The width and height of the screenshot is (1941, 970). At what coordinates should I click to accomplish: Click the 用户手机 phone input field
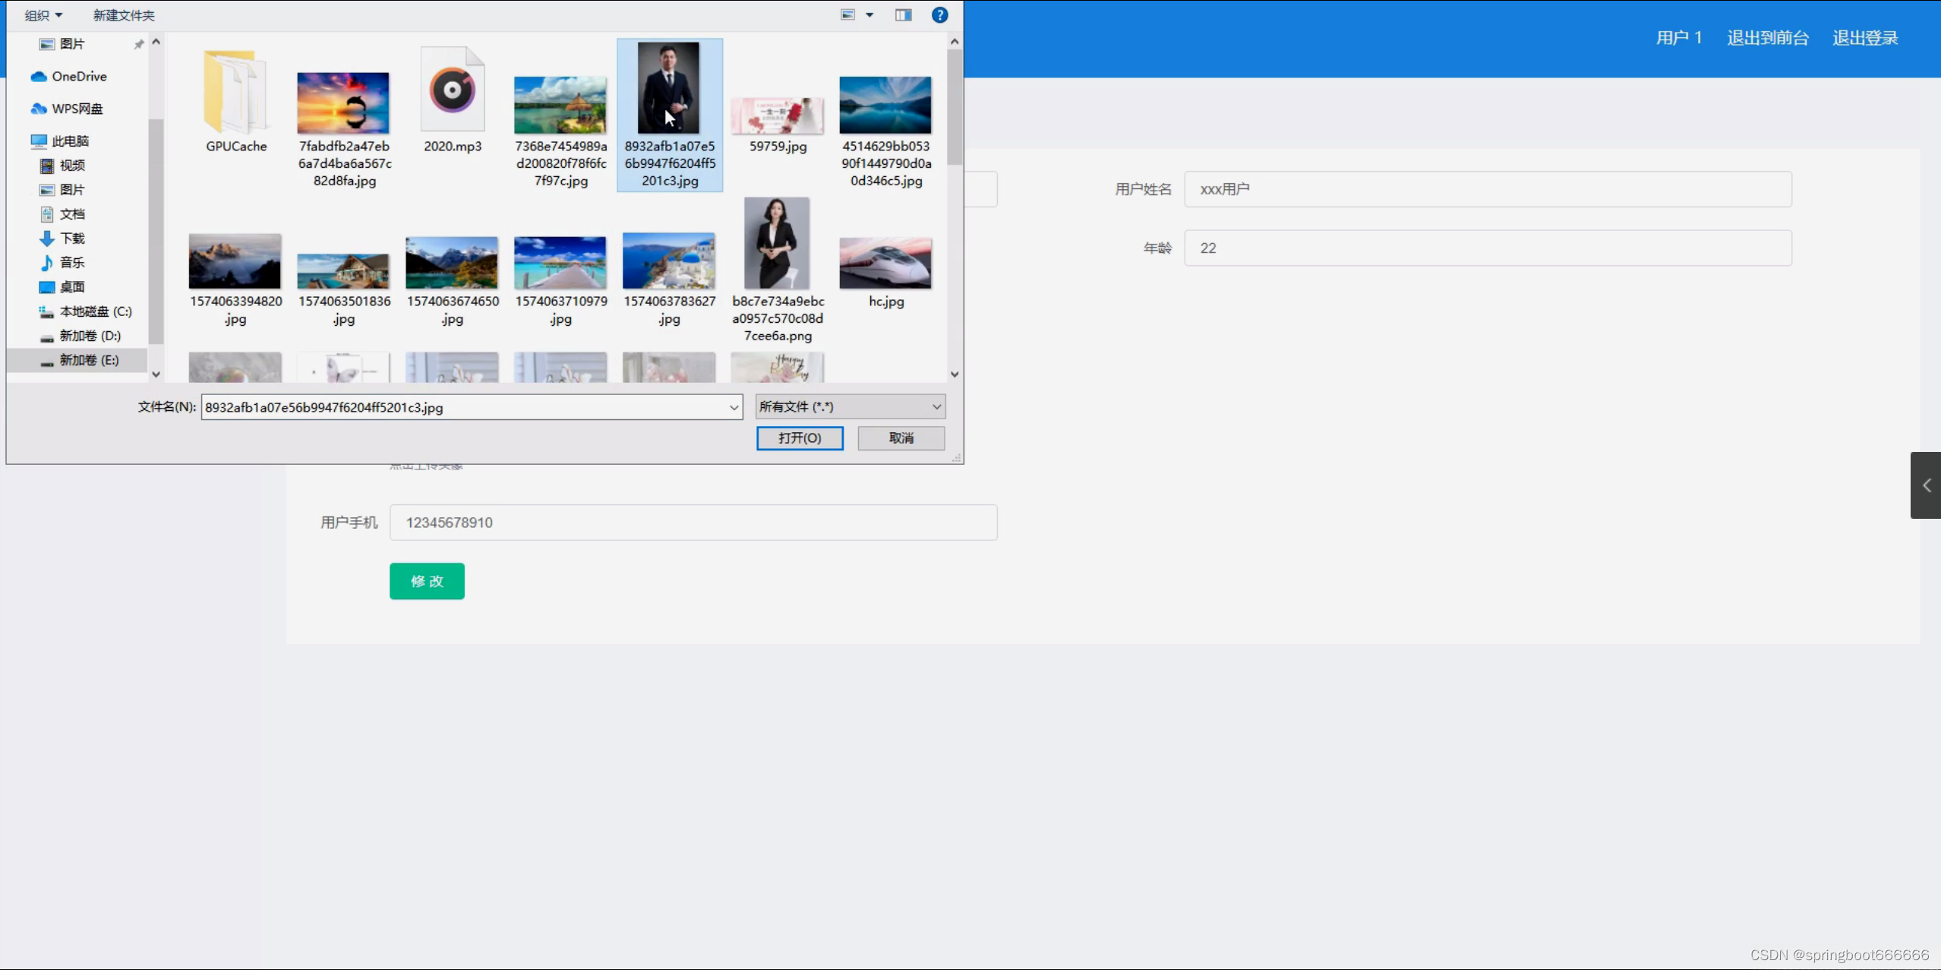click(x=693, y=523)
